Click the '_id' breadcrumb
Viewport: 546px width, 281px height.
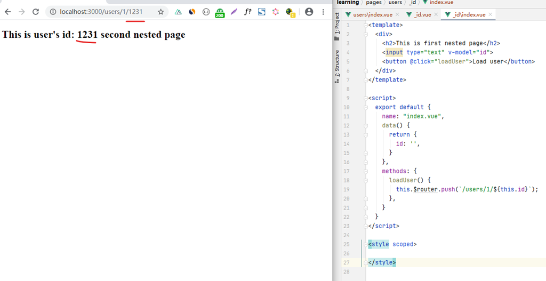pos(412,3)
